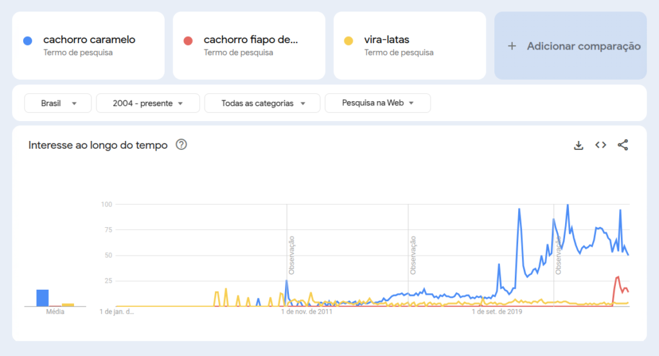This screenshot has height=356, width=659.
Task: Click the blue dot for cachorro caramelo
Action: 27,41
